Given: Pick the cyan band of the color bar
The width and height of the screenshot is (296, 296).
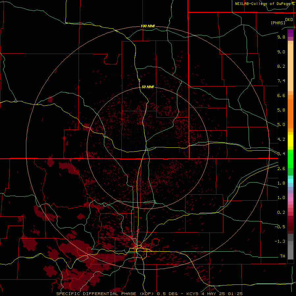Looking at the screenshot, I should point(290,181).
